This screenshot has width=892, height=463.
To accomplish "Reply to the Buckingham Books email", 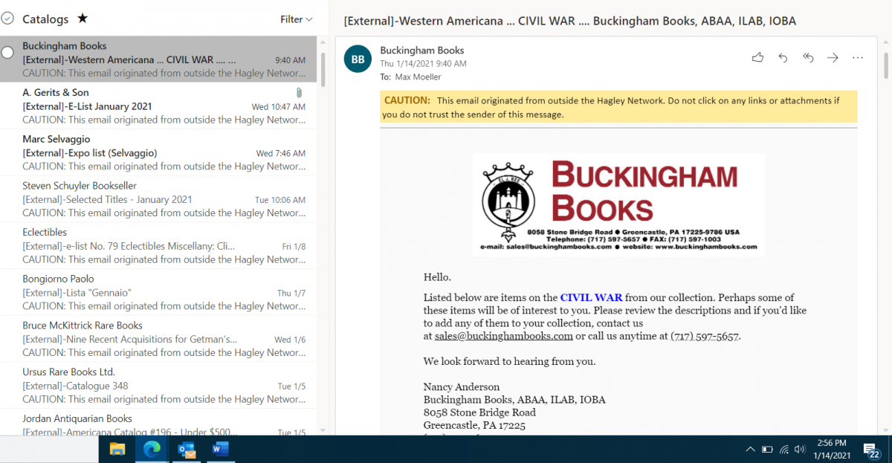I will point(783,57).
